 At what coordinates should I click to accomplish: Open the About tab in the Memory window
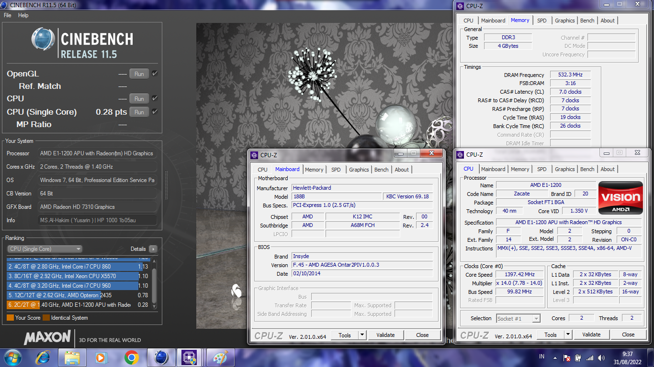pyautogui.click(x=608, y=21)
